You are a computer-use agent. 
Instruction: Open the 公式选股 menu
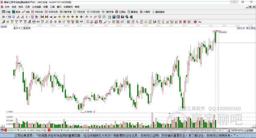(36, 7)
